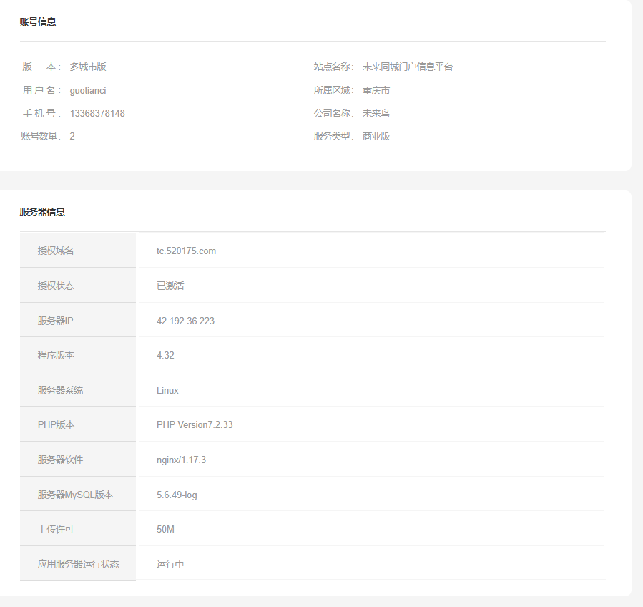The image size is (643, 607).
Task: Click the upload limit value 50M
Action: point(165,529)
